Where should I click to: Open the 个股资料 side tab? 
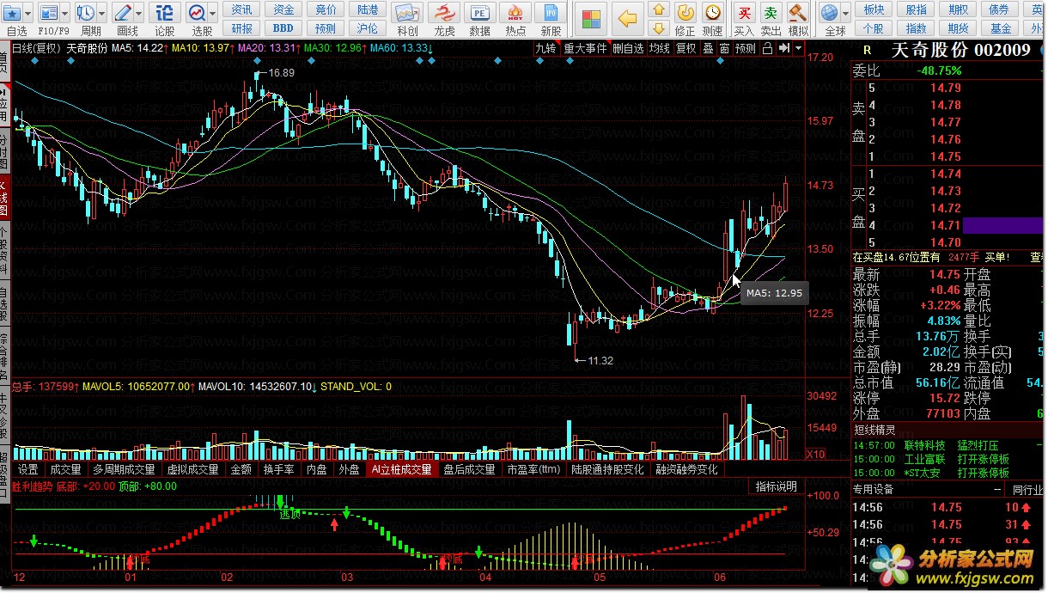[5, 250]
